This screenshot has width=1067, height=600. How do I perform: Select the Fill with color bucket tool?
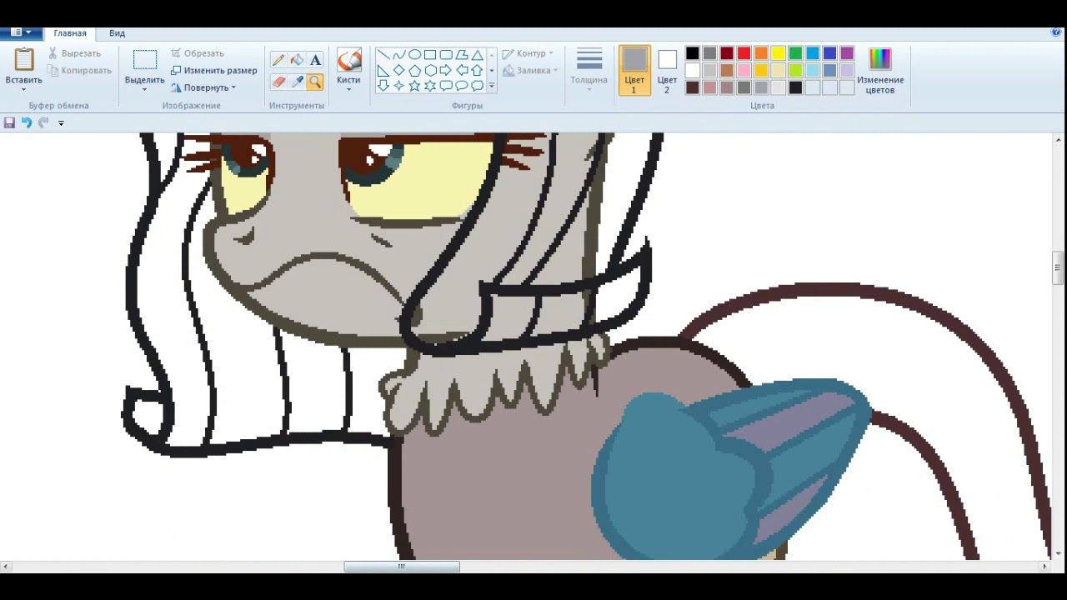coord(297,60)
